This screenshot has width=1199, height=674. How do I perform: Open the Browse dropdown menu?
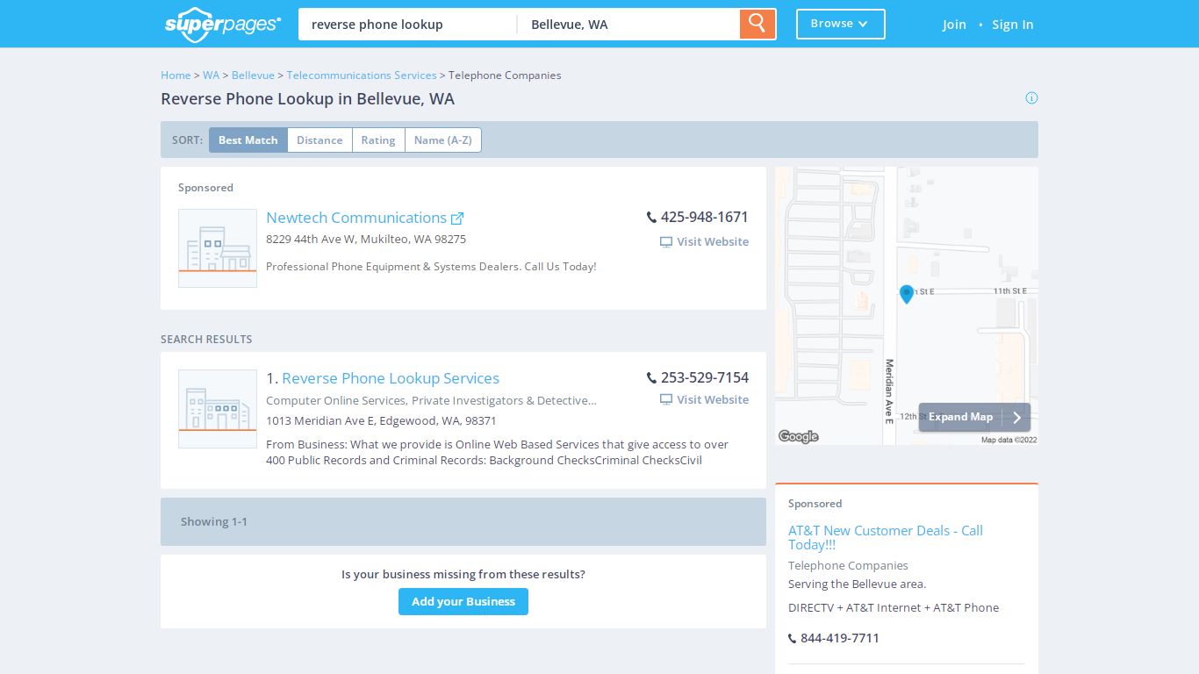[840, 24]
